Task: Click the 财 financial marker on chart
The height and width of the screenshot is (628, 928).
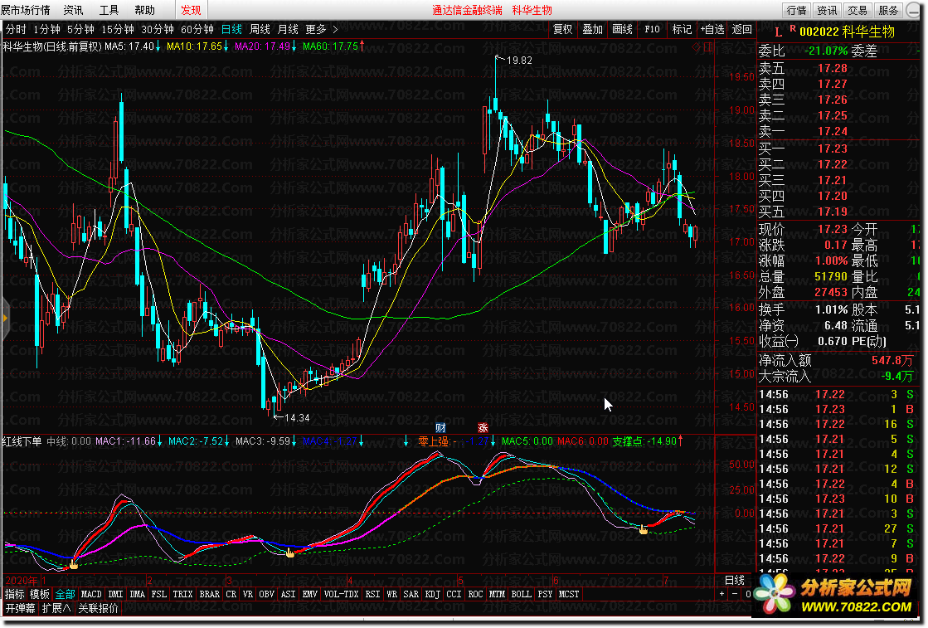Action: 441,427
